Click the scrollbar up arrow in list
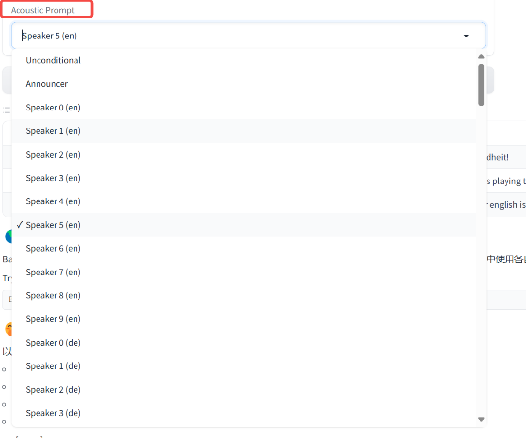Viewport: 526px width, 438px height. pyautogui.click(x=481, y=56)
